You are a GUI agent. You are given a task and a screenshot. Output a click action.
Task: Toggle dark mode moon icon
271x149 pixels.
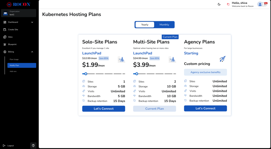coord(219,4)
